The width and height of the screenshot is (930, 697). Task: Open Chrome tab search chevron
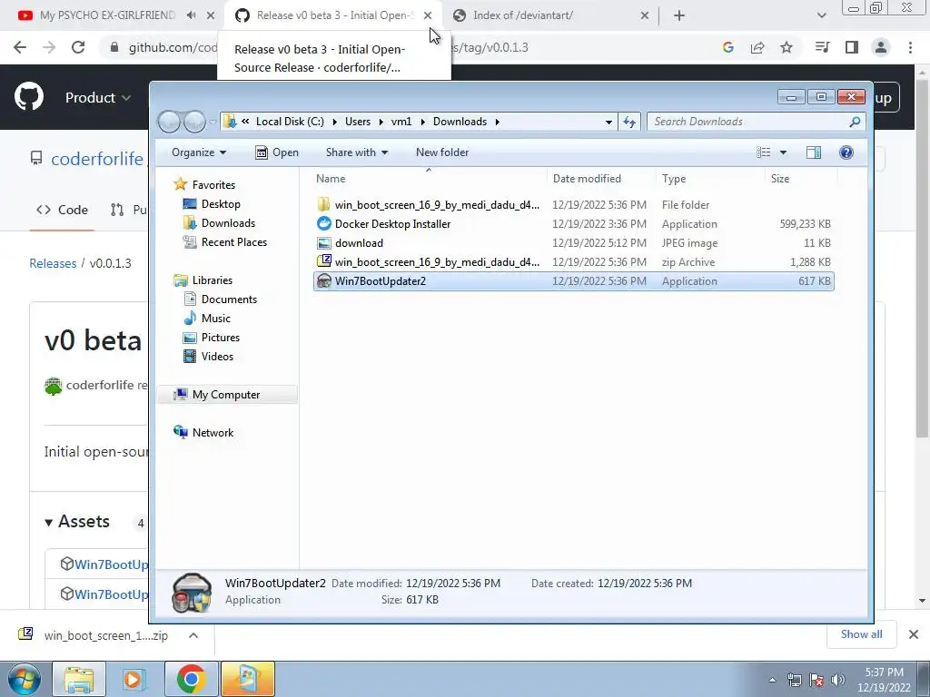tap(821, 15)
